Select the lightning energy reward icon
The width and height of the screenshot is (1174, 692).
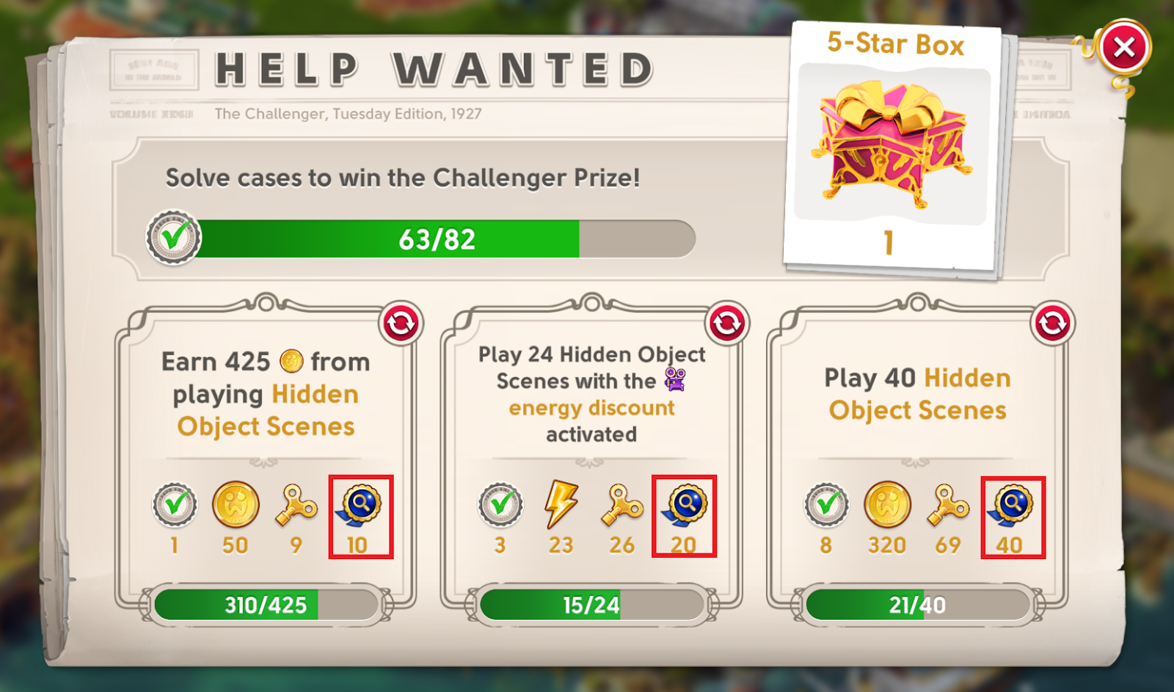click(x=561, y=505)
